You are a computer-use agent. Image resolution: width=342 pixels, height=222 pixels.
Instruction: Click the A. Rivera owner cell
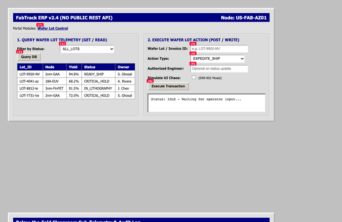[x=125, y=81]
